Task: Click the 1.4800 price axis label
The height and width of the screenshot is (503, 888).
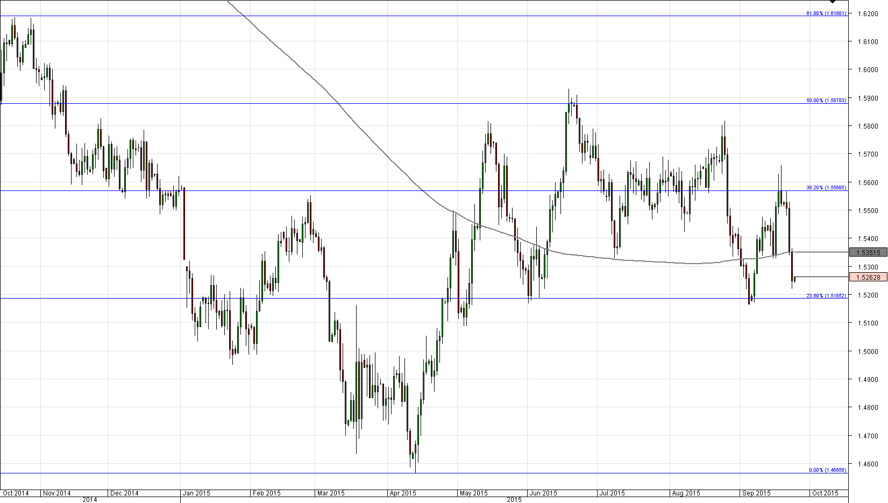Action: click(x=868, y=407)
